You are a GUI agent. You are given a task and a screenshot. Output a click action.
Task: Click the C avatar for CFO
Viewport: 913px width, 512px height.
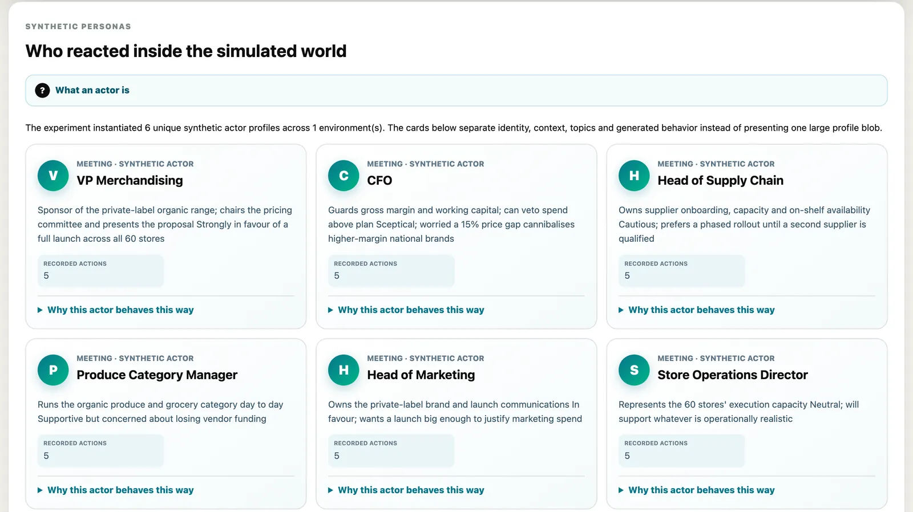(344, 176)
